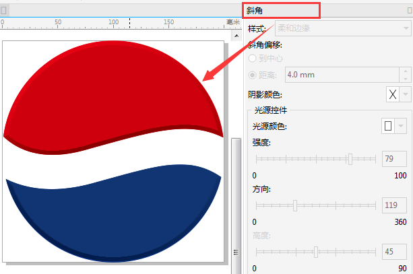
Task: Click the 光源颜色 white color swatch
Action: 388,126
